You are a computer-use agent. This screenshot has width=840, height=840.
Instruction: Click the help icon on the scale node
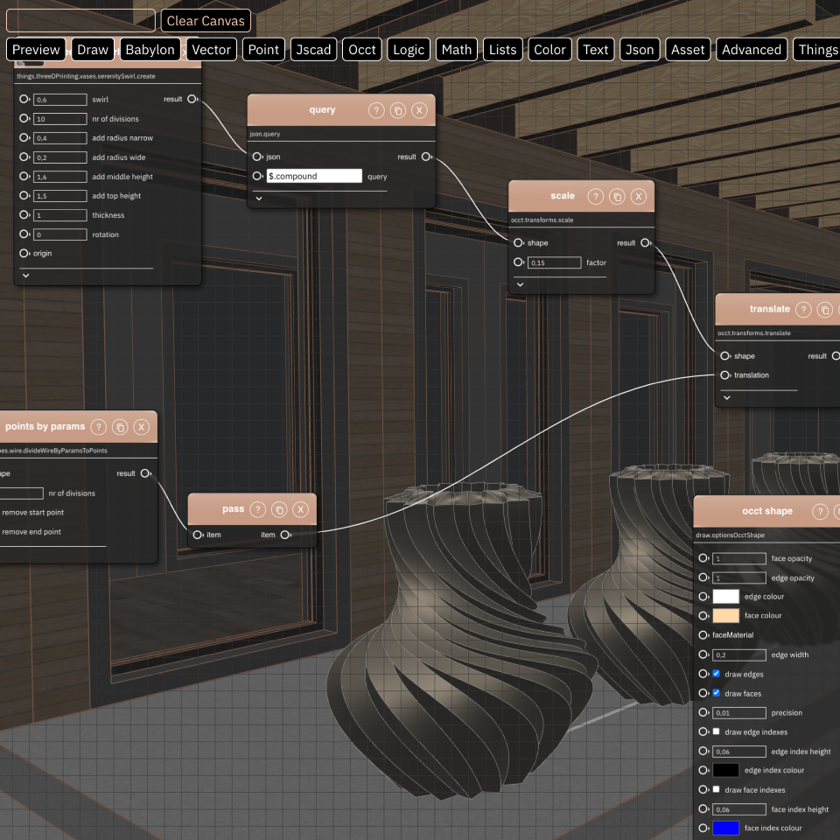point(597,196)
